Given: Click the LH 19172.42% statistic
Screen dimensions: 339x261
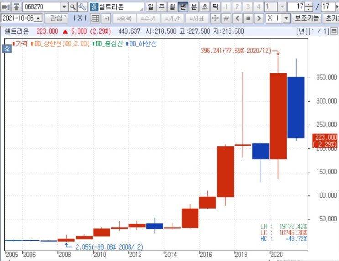Looking at the screenshot, I should (284, 227).
